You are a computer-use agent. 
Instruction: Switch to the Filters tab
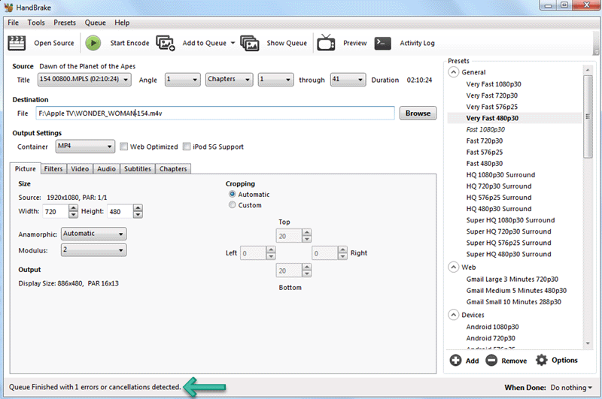point(53,169)
